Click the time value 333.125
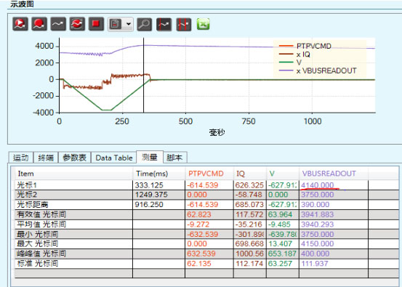 (x=149, y=185)
